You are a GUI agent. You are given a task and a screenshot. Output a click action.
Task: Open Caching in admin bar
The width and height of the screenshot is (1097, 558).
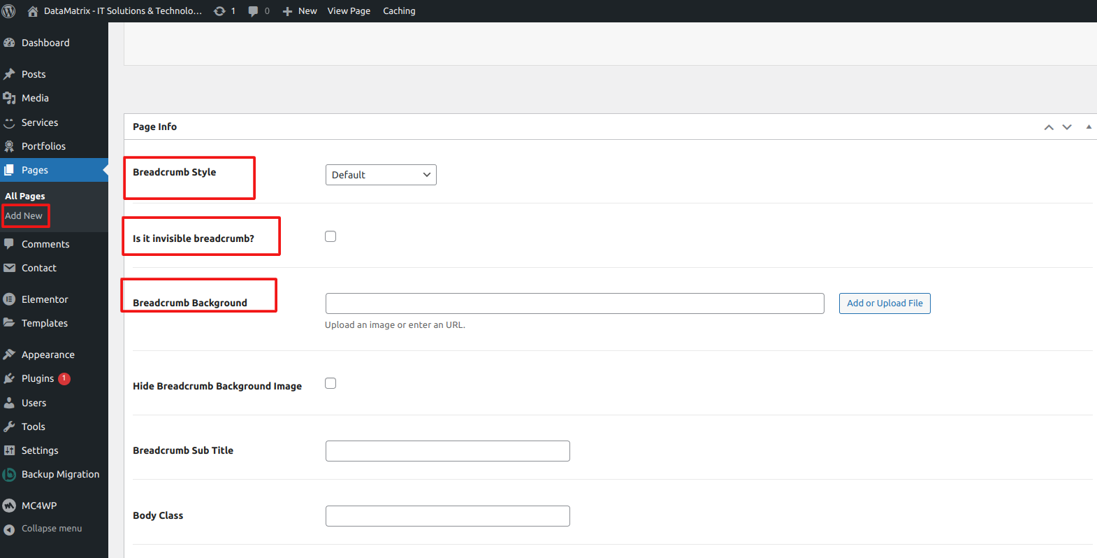pyautogui.click(x=399, y=11)
